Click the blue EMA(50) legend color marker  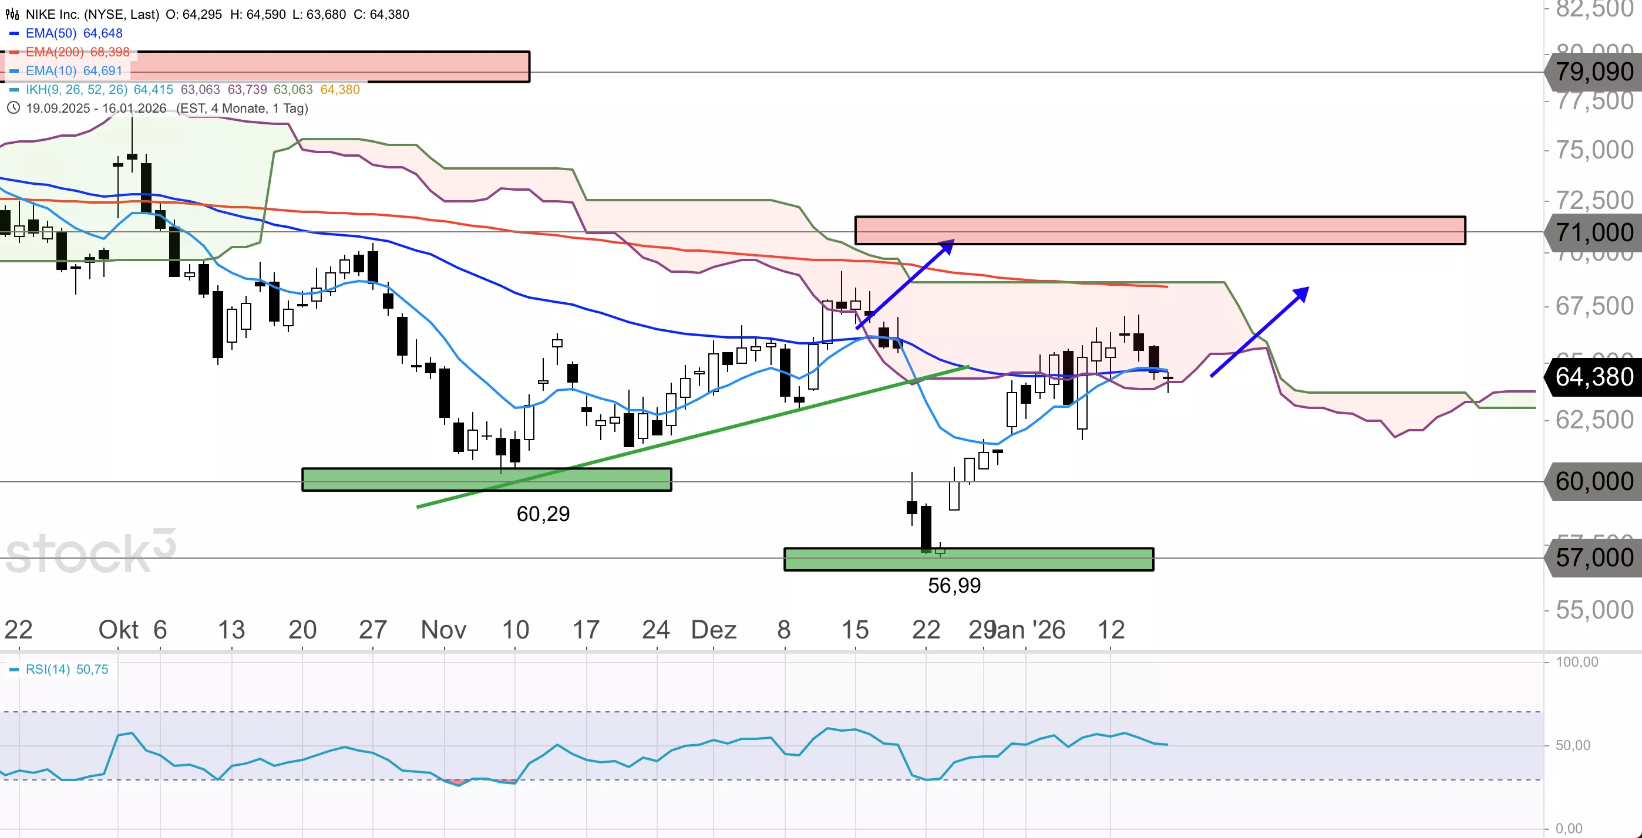point(14,33)
